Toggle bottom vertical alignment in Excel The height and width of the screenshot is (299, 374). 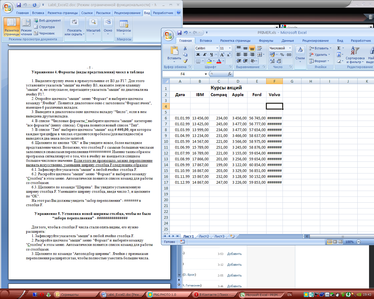[x=252, y=48]
